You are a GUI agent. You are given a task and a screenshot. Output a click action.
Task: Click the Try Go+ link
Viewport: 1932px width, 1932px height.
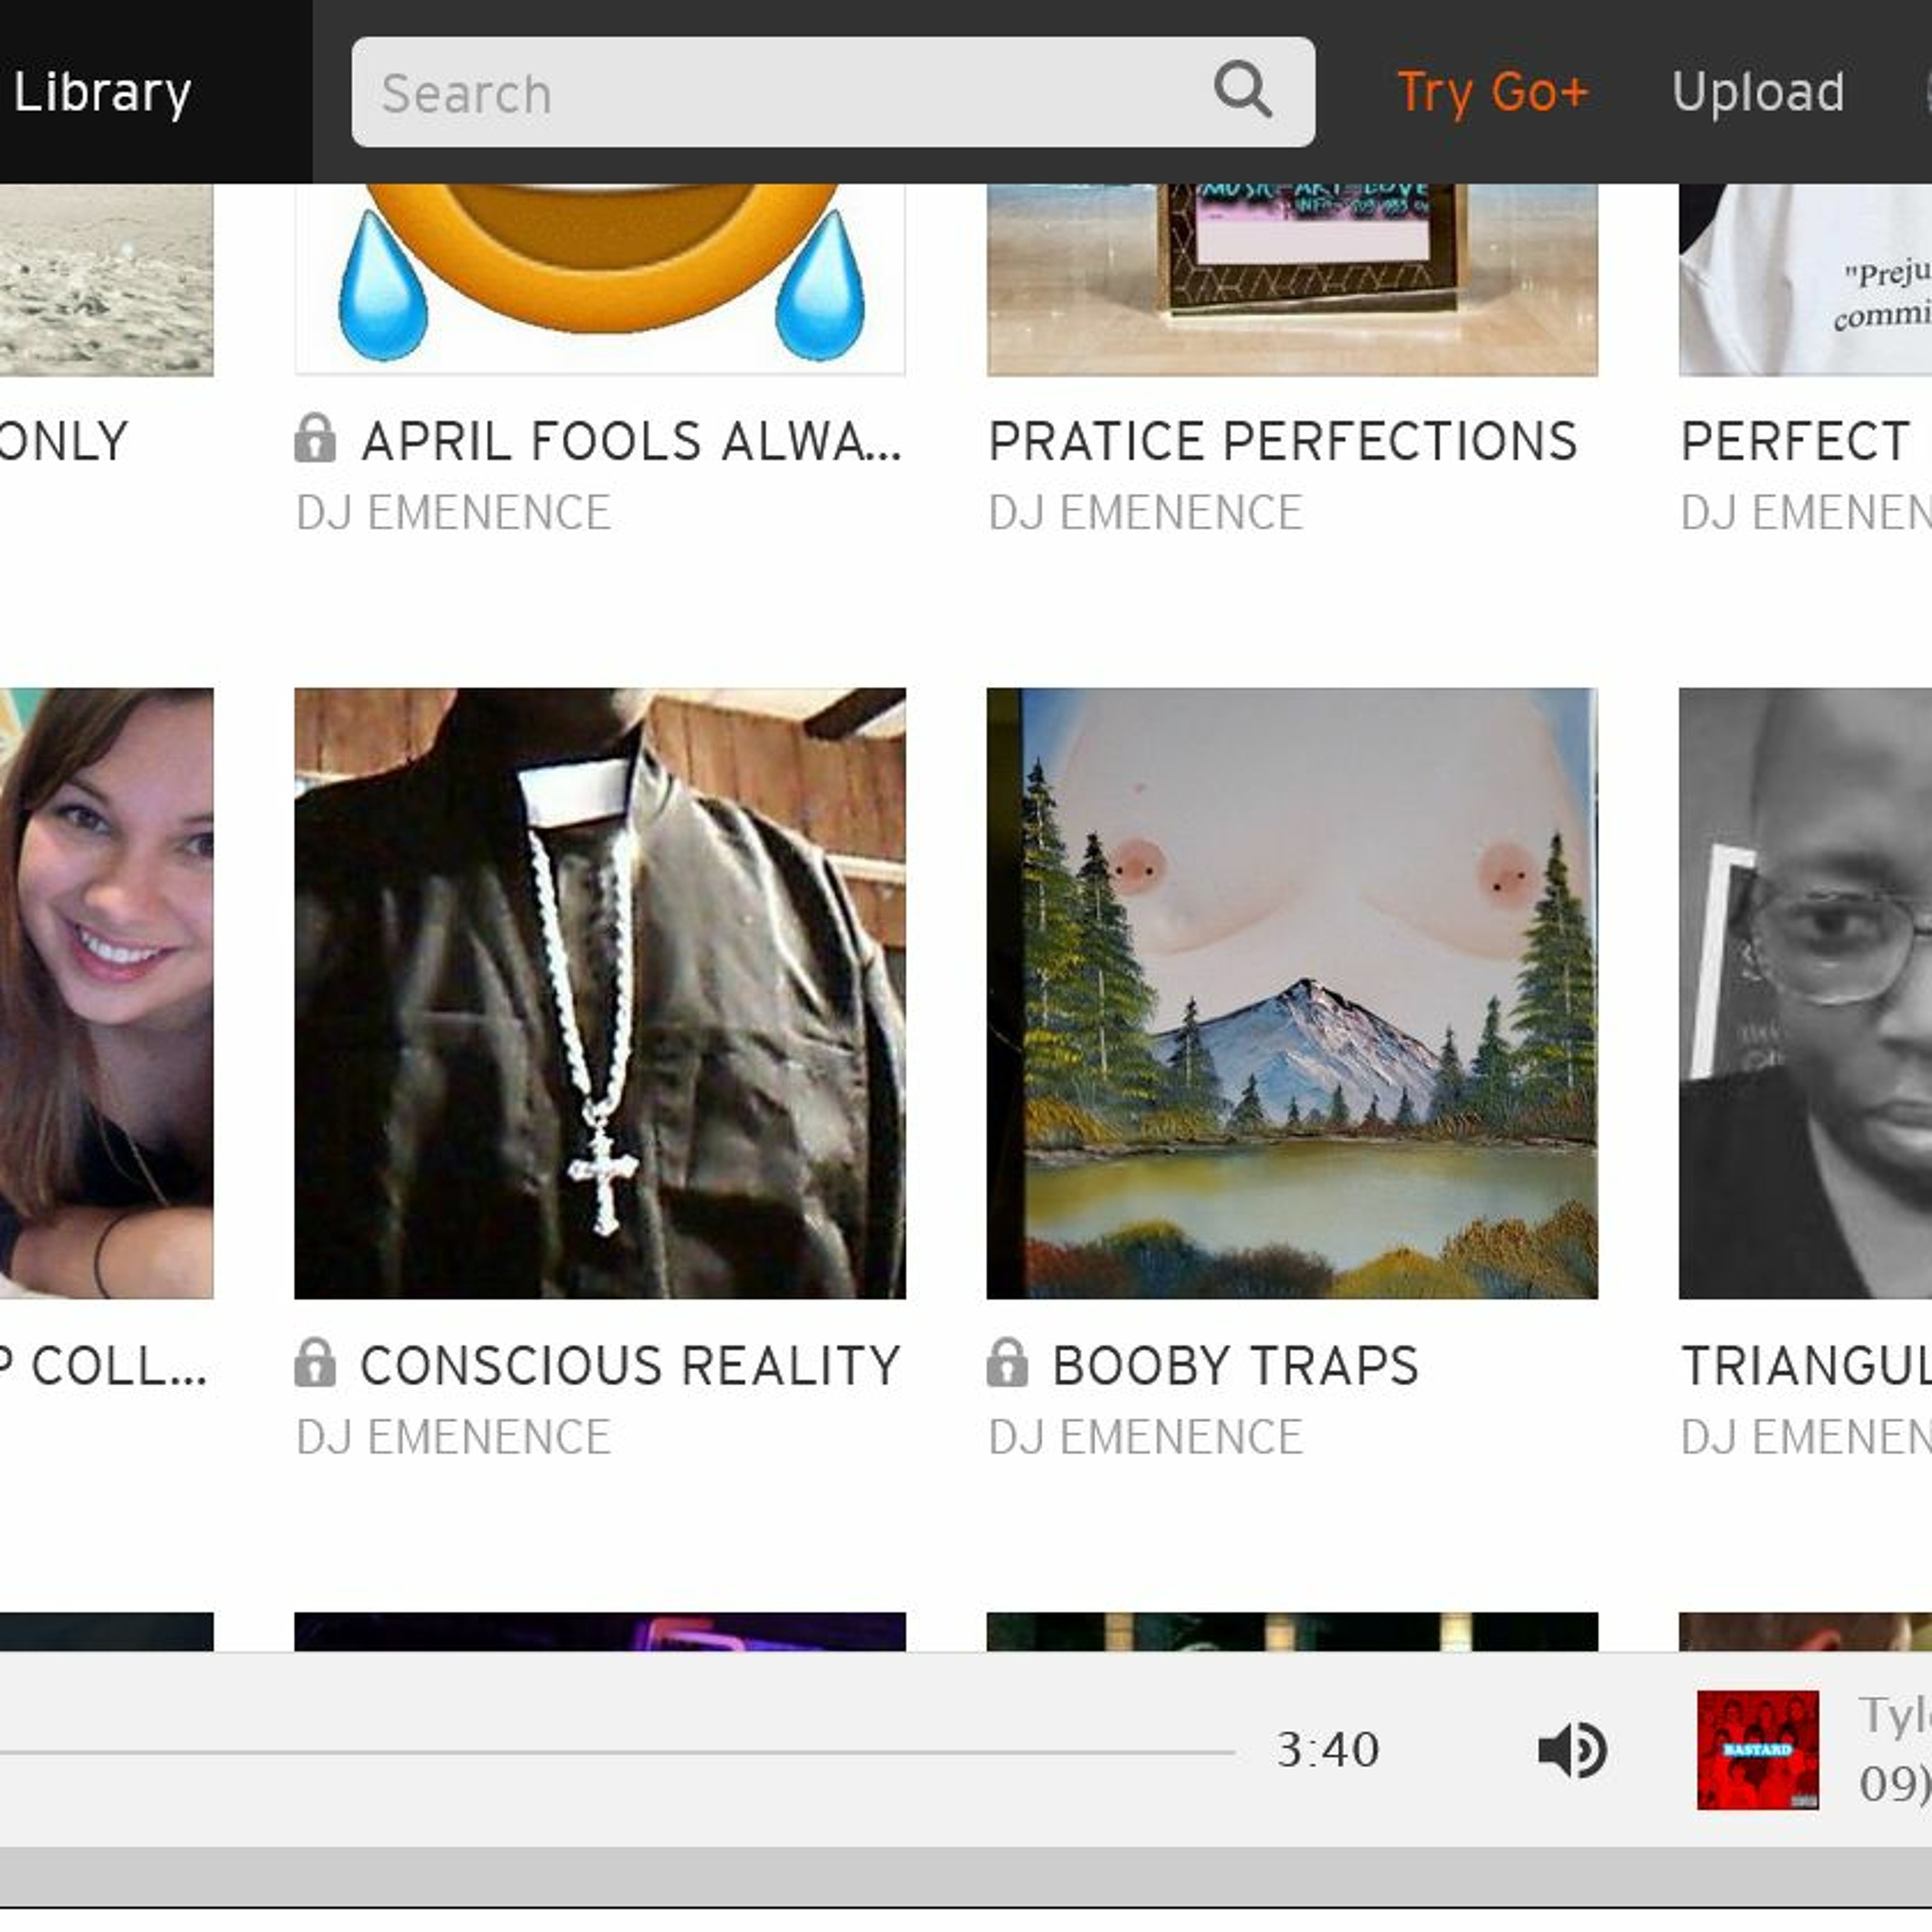(x=1492, y=92)
